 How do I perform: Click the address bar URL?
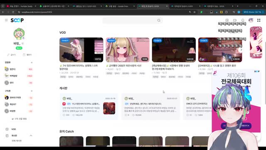coord(37,12)
